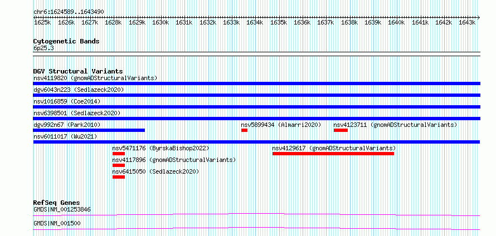Image resolution: width=496 pixels, height=236 pixels.
Task: Click the blue bar under dgv992n67
Action: pyautogui.click(x=89, y=130)
